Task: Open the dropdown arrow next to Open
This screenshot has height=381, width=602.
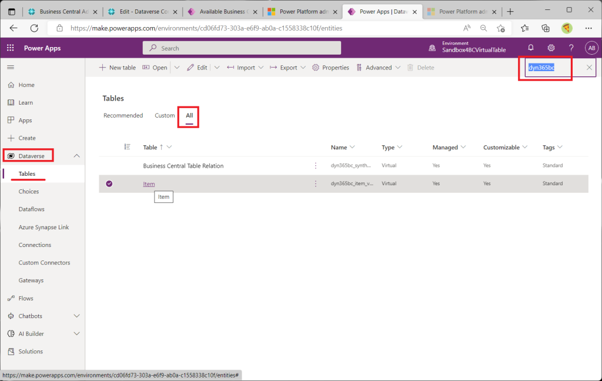Action: pos(176,68)
